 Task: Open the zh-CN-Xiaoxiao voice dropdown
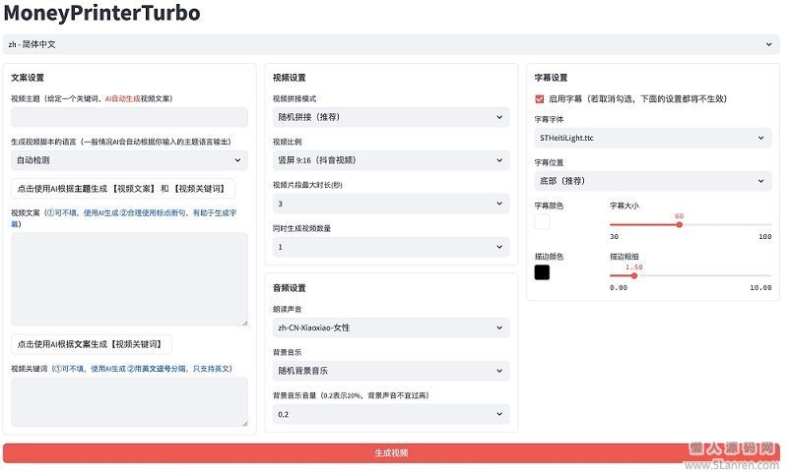[x=391, y=327]
